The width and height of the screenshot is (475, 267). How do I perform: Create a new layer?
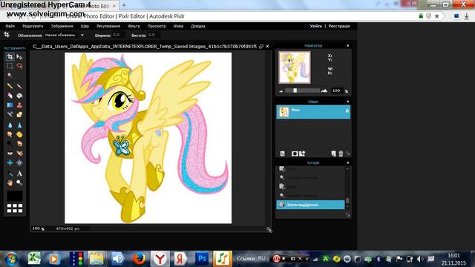point(333,154)
